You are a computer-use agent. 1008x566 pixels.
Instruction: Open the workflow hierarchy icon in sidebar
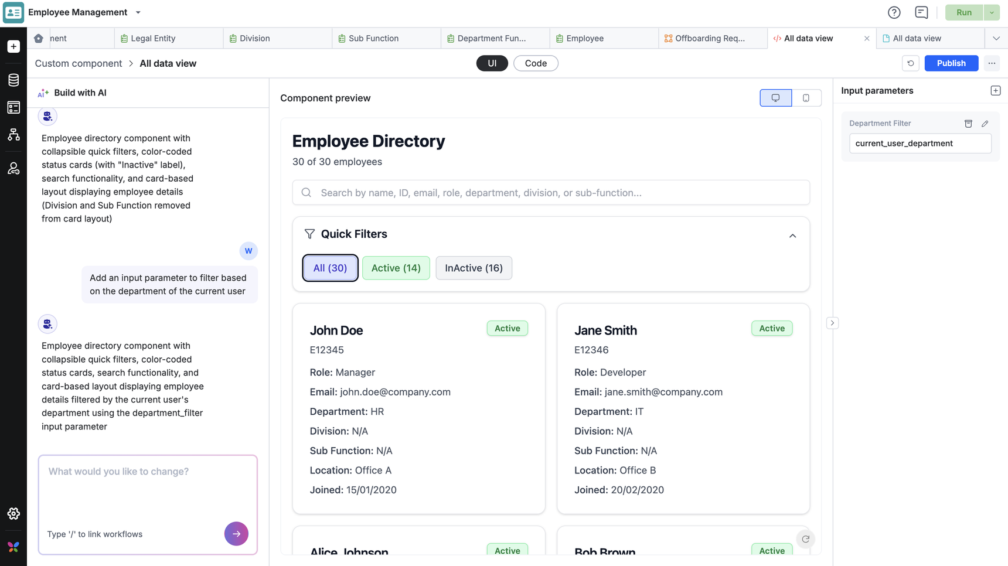(13, 135)
